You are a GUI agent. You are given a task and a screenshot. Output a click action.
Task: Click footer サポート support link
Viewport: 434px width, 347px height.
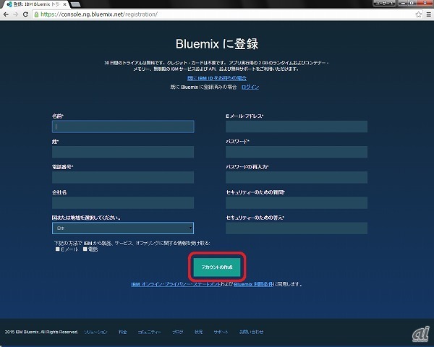(x=221, y=332)
